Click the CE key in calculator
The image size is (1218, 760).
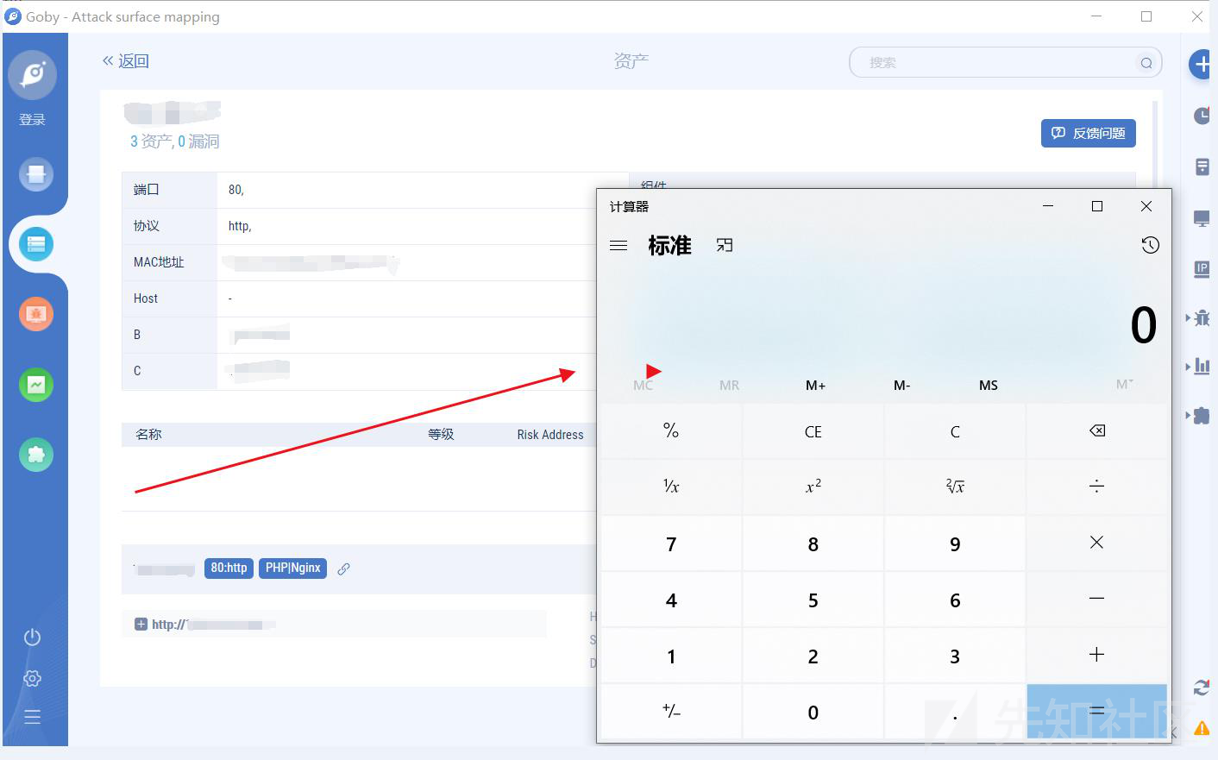coord(813,431)
